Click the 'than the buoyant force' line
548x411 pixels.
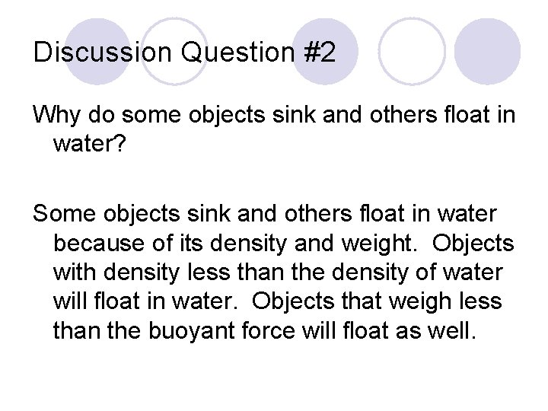pyautogui.click(x=174, y=330)
